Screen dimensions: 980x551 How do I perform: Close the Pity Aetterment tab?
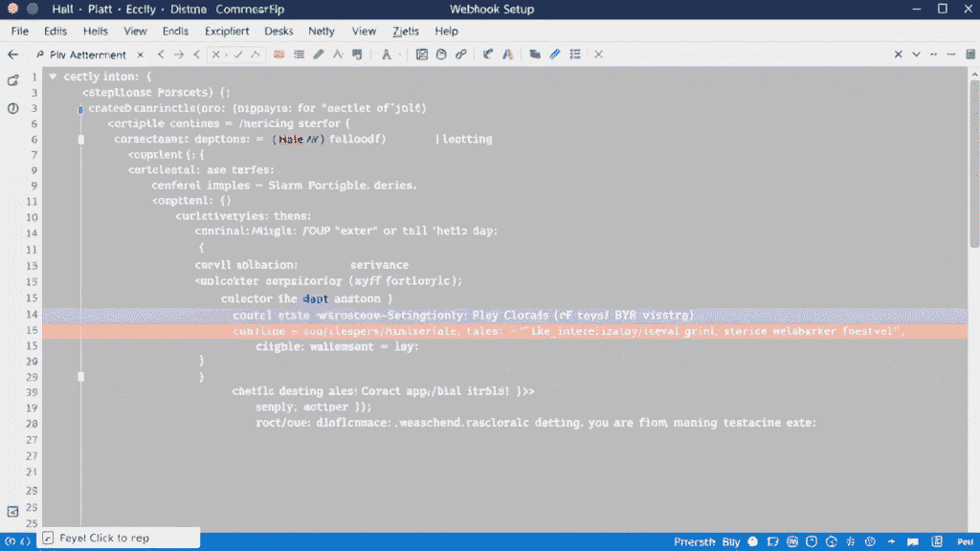pos(140,55)
